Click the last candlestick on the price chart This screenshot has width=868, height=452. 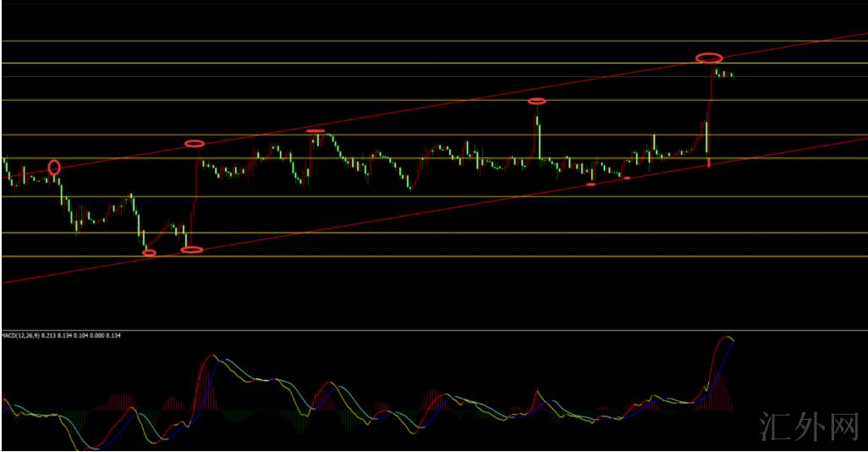731,75
